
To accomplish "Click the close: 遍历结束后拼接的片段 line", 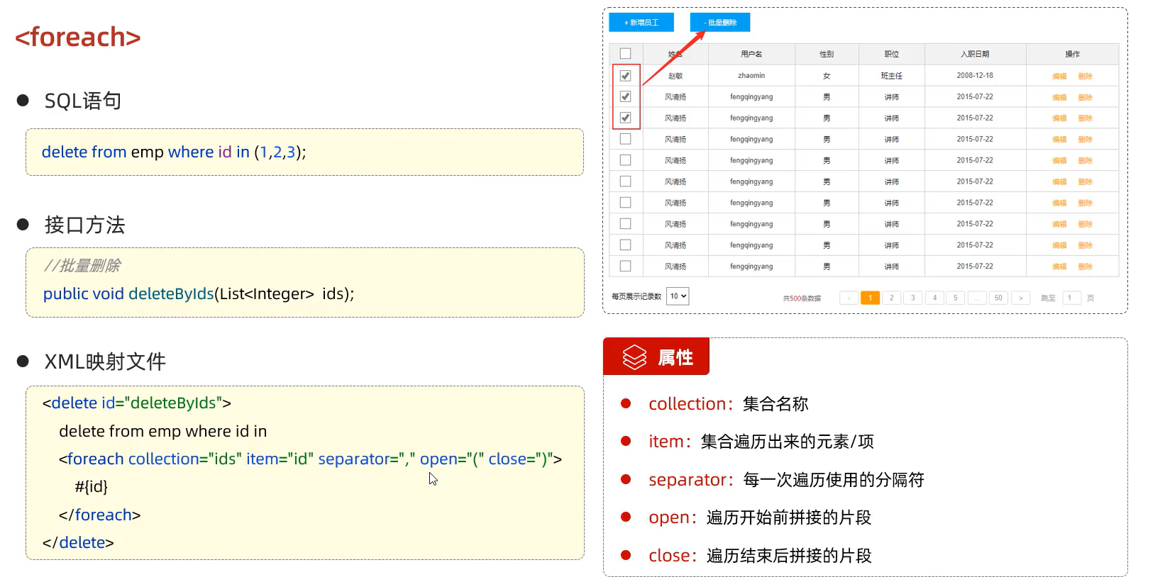I will [x=760, y=556].
